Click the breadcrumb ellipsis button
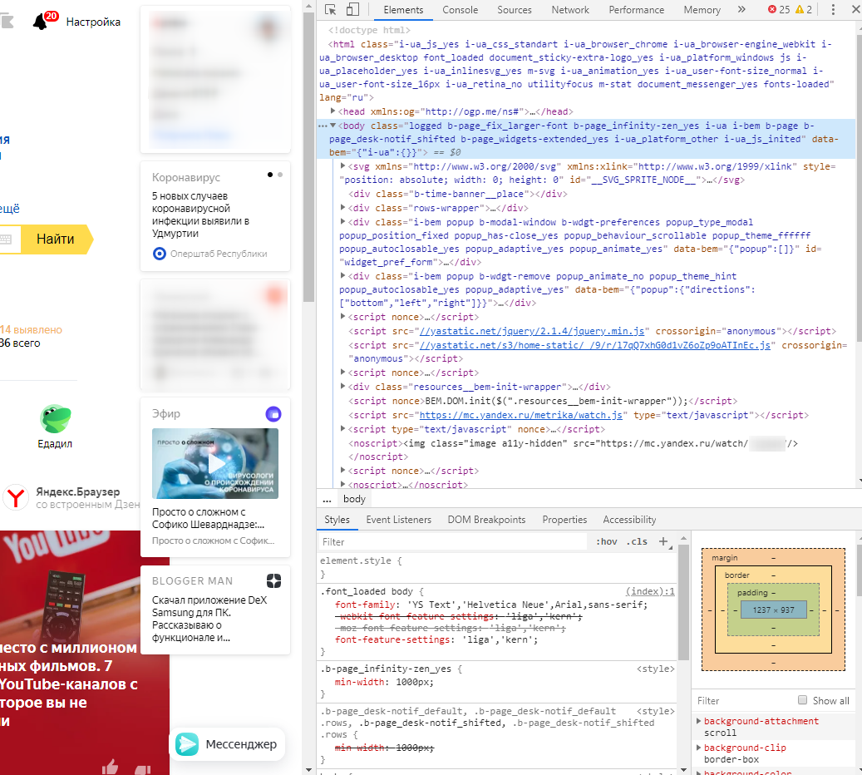 [327, 499]
